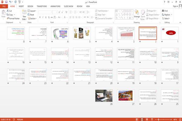Switch to Reading View in status bar
The height and width of the screenshot is (121, 182).
tap(147, 119)
